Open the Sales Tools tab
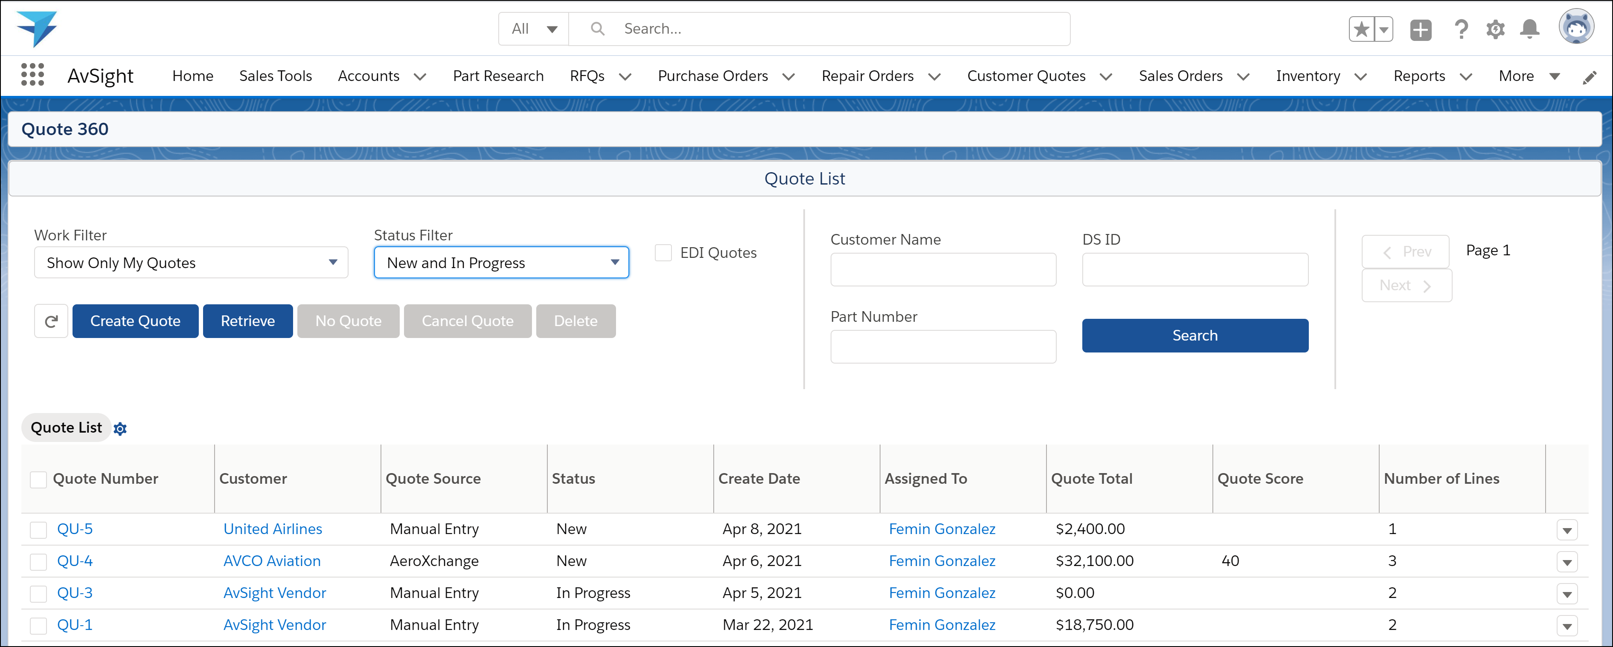 [276, 76]
